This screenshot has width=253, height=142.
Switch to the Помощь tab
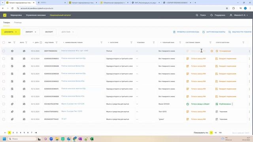18,22
